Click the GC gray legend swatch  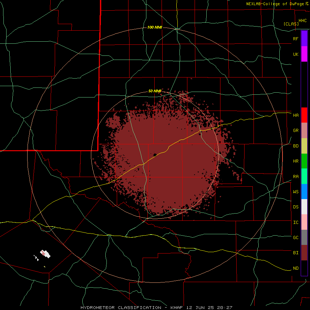(x=304, y=237)
